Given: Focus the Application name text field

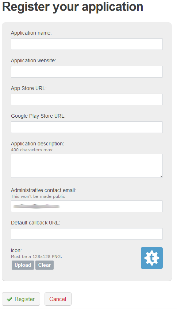Looking at the screenshot, I should pos(87,44).
